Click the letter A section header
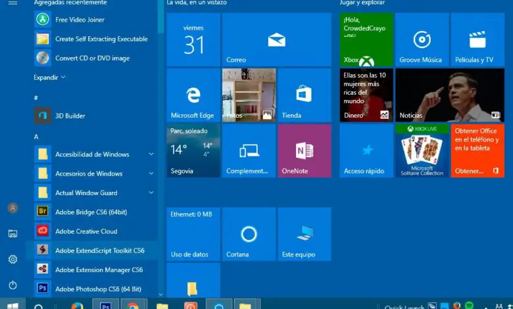 tap(36, 137)
